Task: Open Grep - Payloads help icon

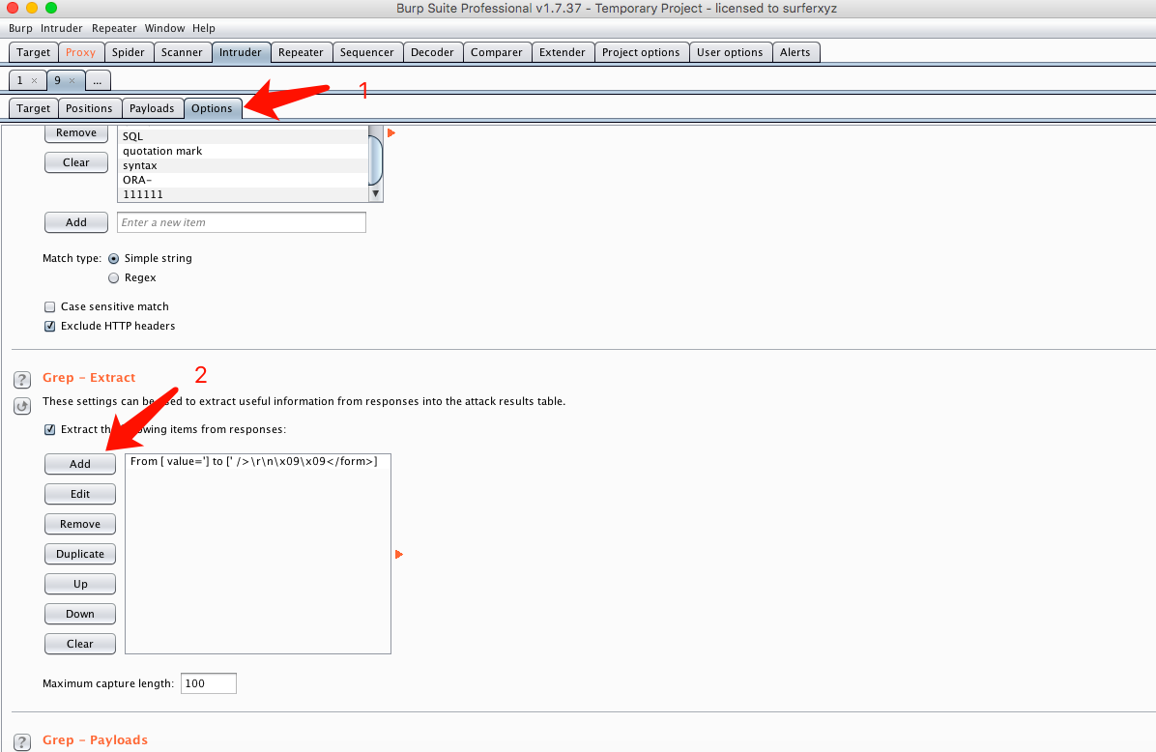Action: 22,741
